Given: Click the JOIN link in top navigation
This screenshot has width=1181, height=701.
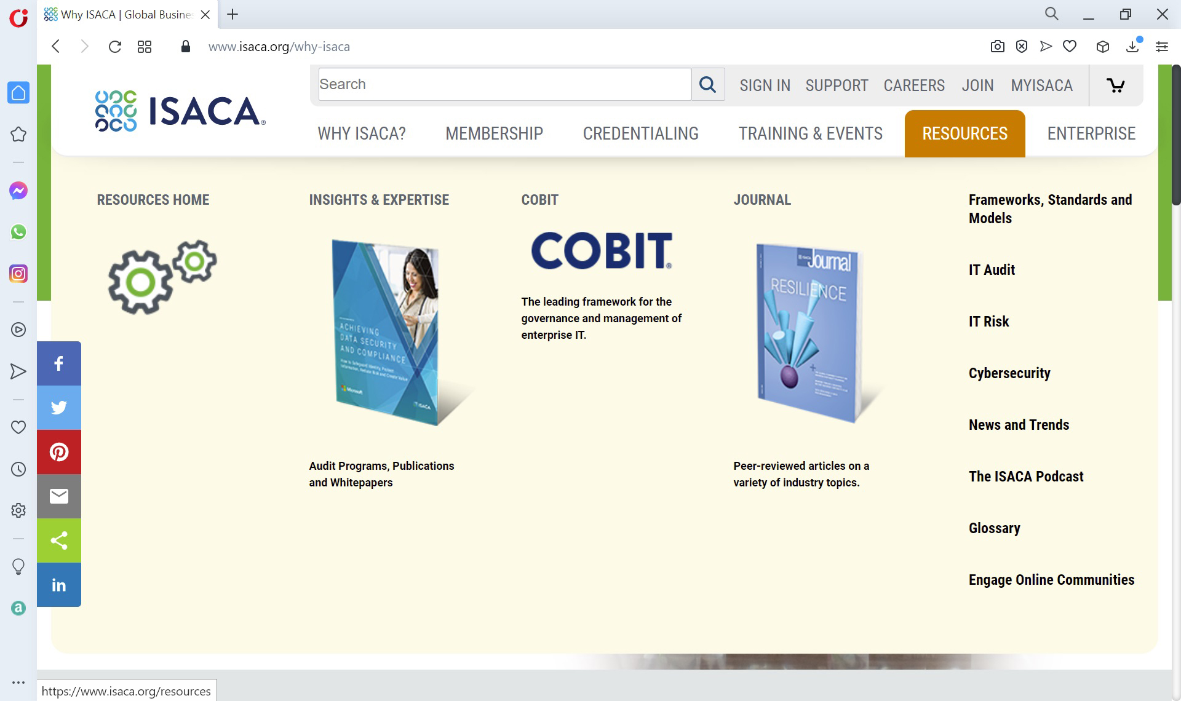Looking at the screenshot, I should [x=977, y=85].
